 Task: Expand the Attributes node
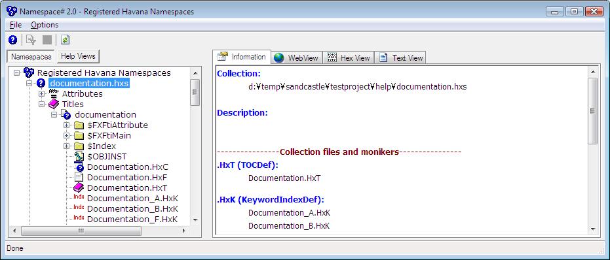point(42,93)
